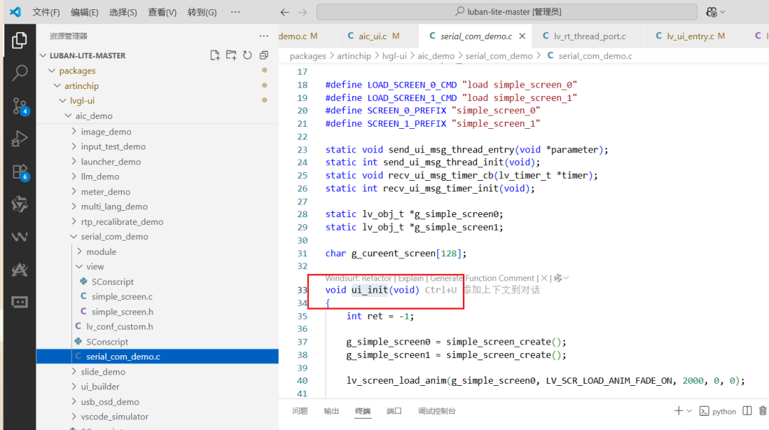Switch to the lv_ui_entry.c tab
Image resolution: width=769 pixels, height=430 pixels.
[x=689, y=36]
